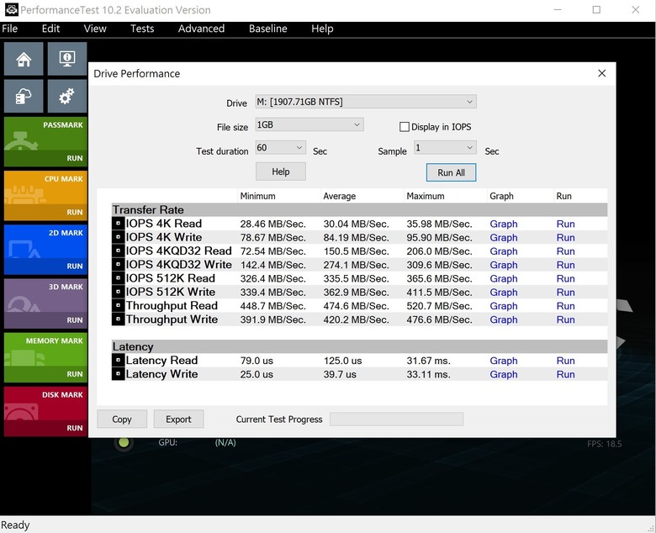This screenshot has height=533, width=656.
Task: Open the View menu
Action: (x=95, y=29)
